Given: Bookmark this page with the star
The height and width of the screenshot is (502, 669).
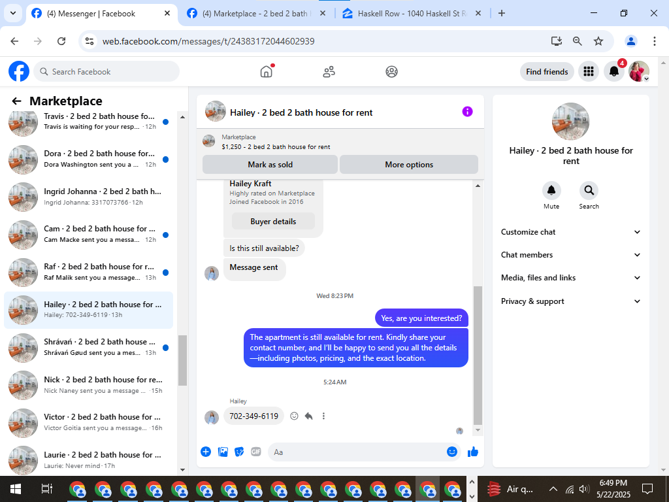Looking at the screenshot, I should coord(598,41).
